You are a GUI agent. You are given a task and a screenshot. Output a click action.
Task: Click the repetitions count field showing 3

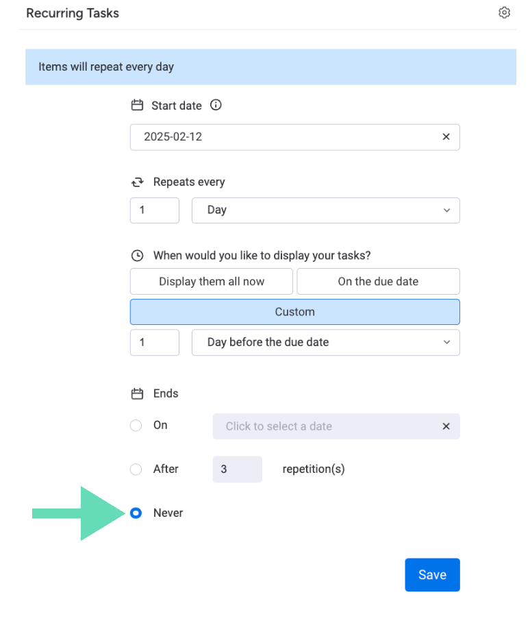(237, 469)
